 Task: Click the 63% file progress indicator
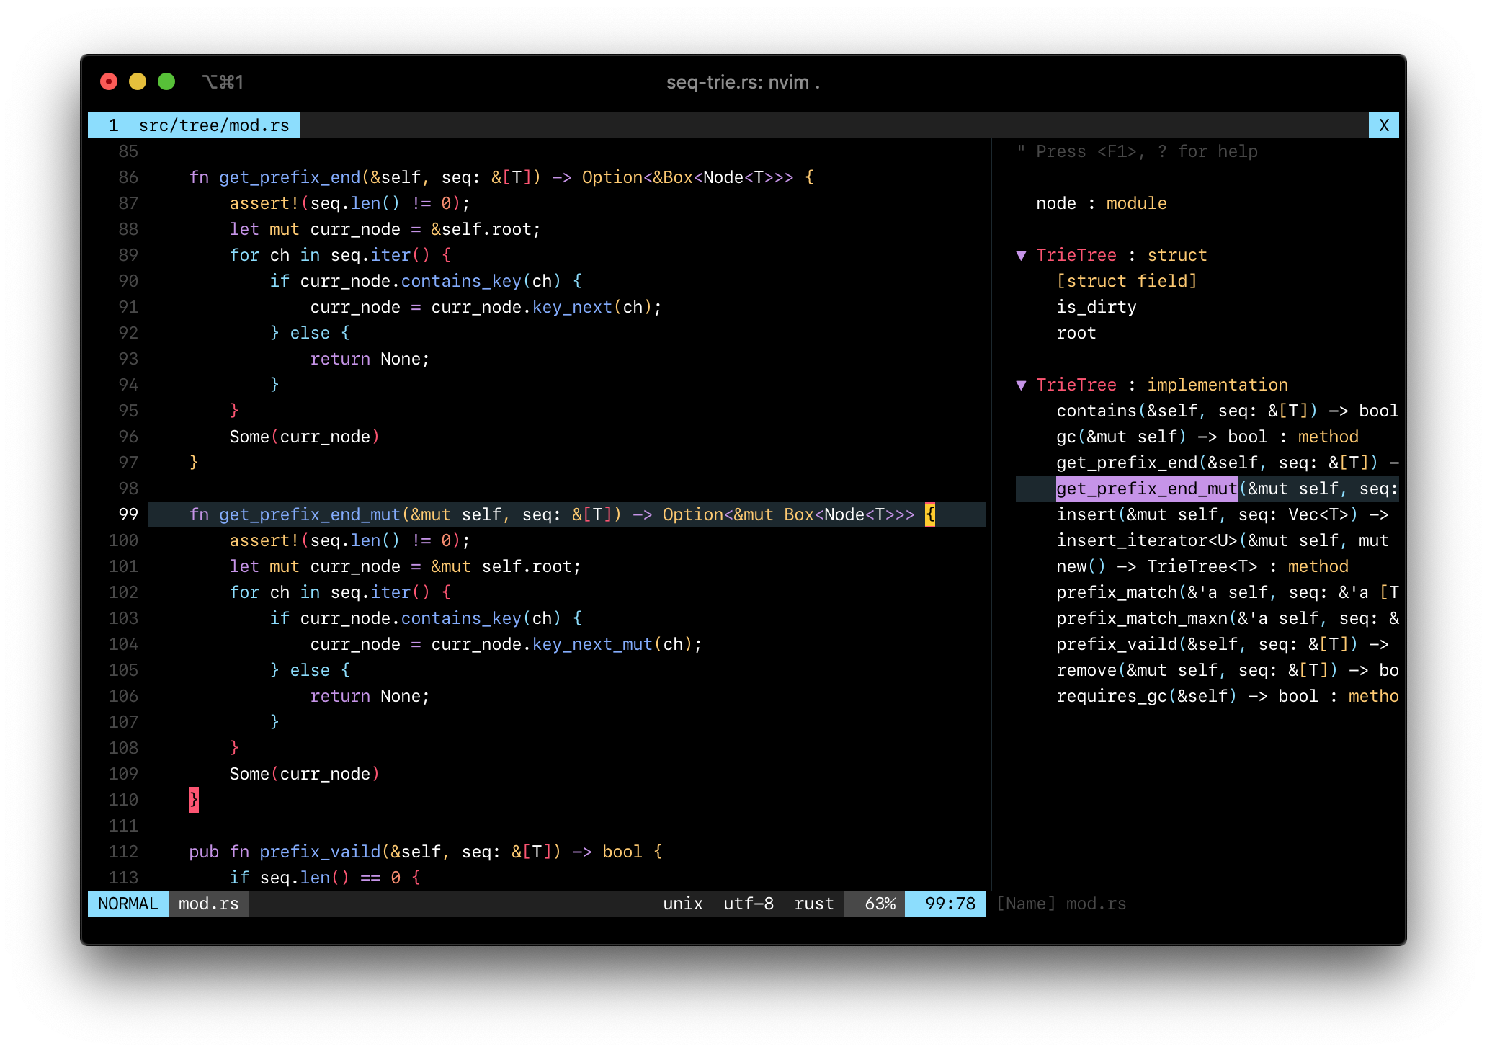pos(880,904)
